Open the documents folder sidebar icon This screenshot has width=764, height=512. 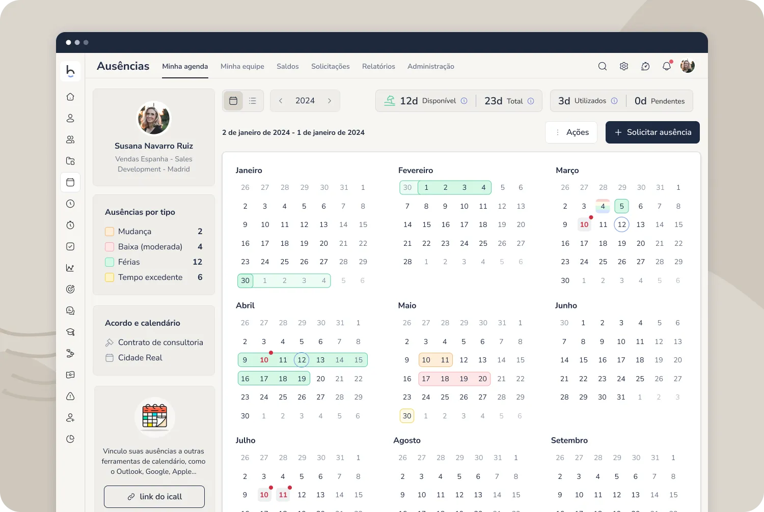pyautogui.click(x=70, y=161)
